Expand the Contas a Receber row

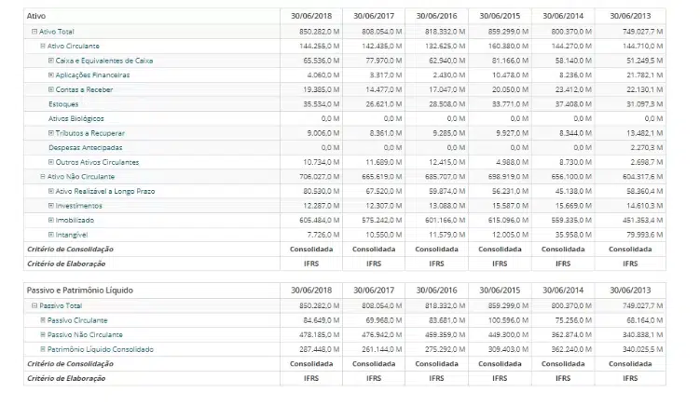[x=51, y=89]
